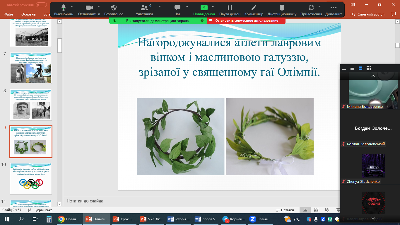Click up chevron in Zoom video panel
This screenshot has height=225, width=400.
[373, 76]
